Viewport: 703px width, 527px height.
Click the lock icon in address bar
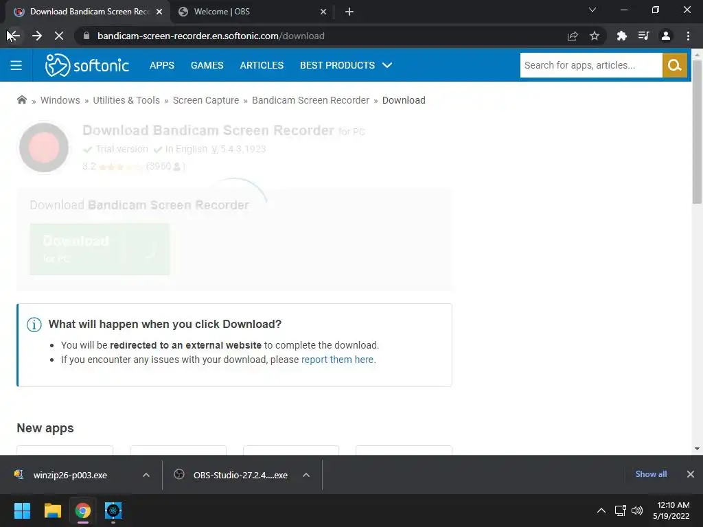coord(87,36)
